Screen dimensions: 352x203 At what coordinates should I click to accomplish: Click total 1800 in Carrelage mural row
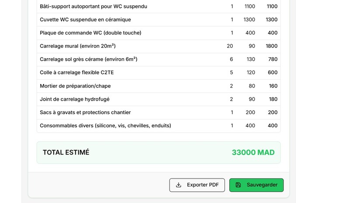point(272,46)
